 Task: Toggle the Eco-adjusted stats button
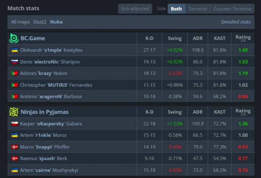(135, 9)
